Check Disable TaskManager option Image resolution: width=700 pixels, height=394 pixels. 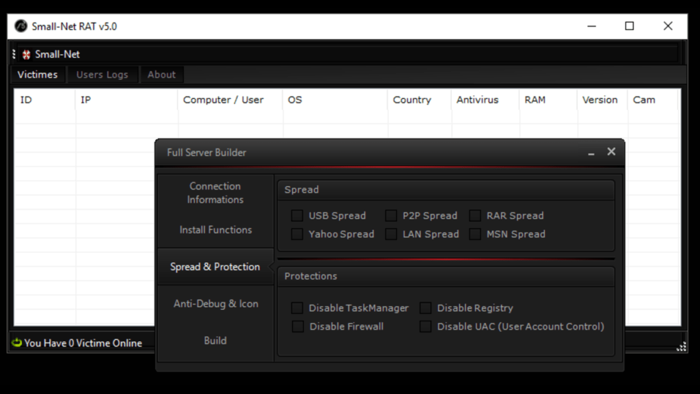297,308
